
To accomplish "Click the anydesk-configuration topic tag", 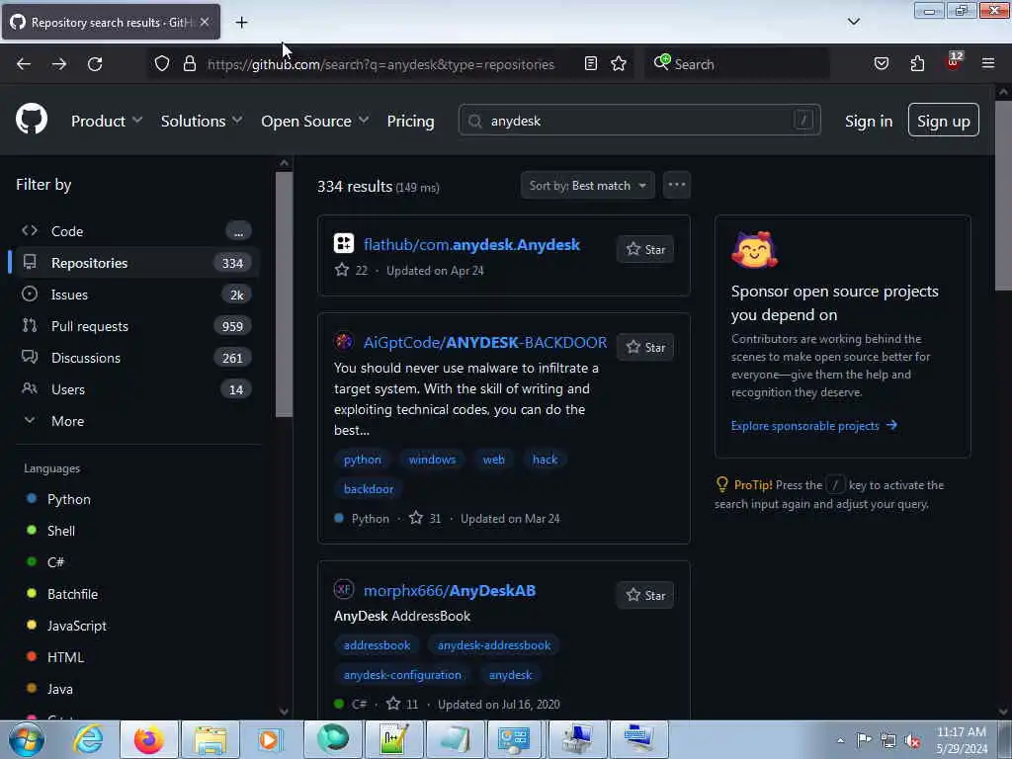I will click(x=402, y=675).
